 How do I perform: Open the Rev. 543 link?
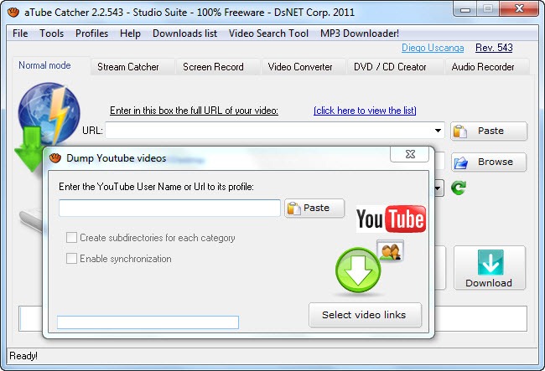pos(494,48)
